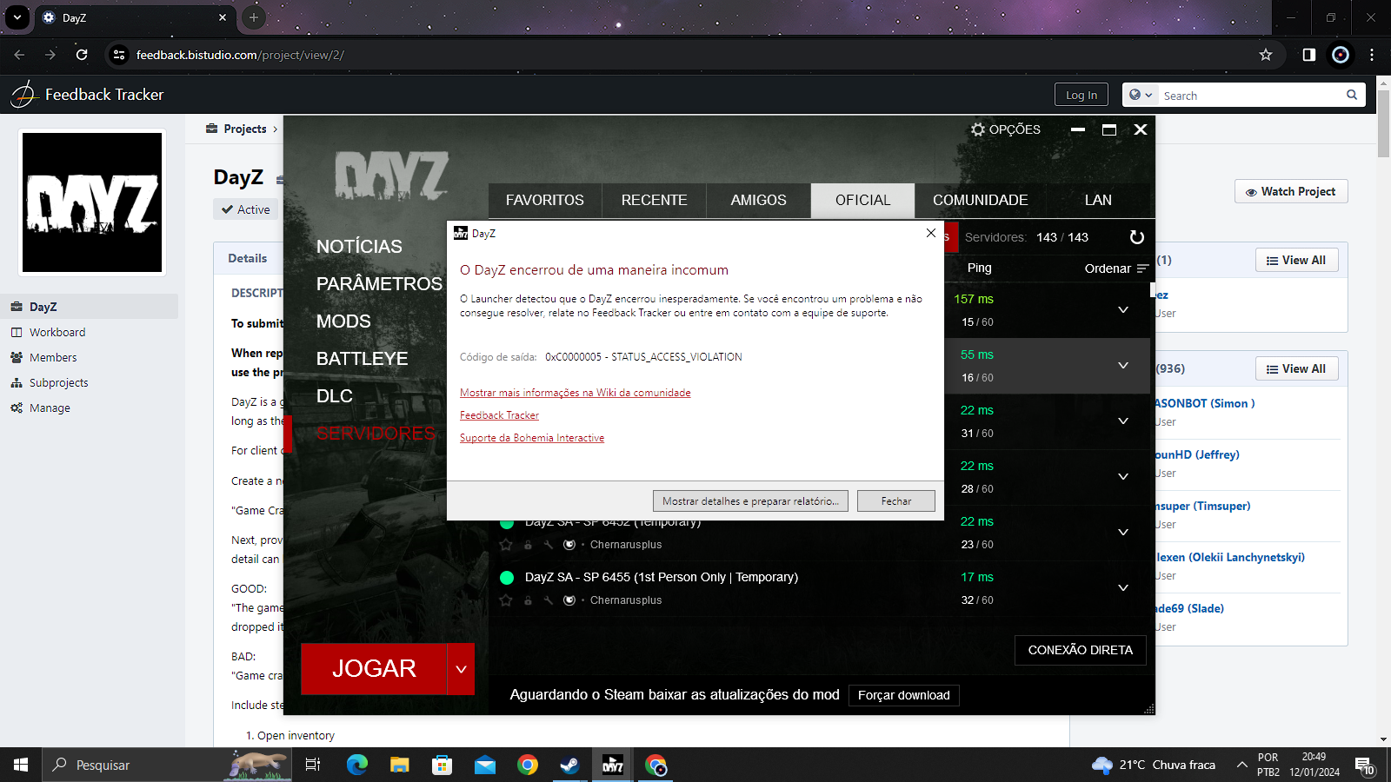Click the wrench icon on the SP 6455 row
This screenshot has width=1391, height=782.
(x=549, y=600)
